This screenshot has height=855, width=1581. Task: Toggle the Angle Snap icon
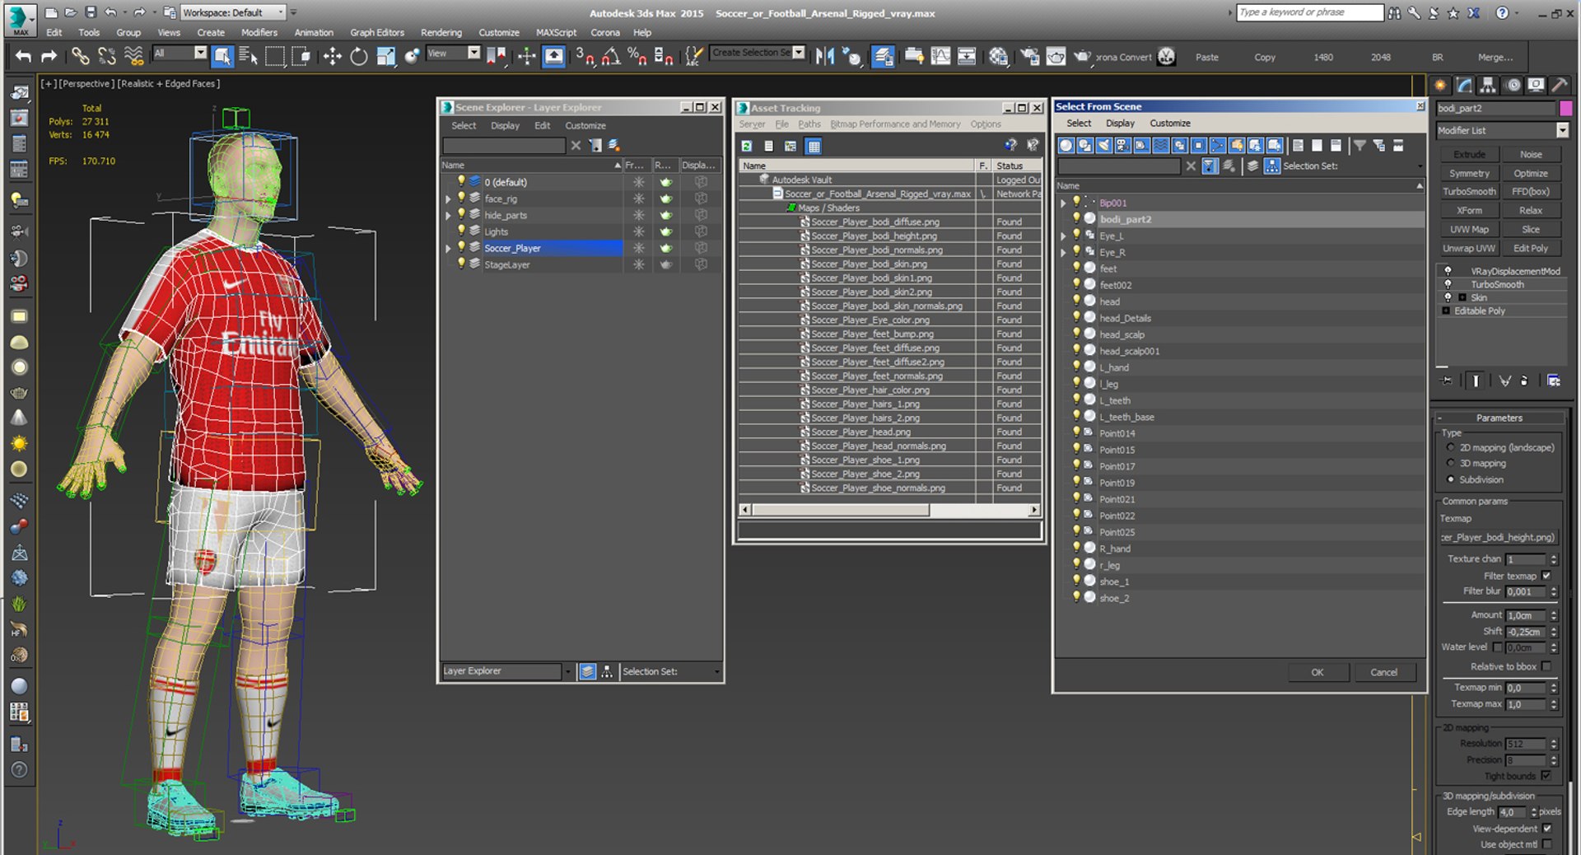click(x=611, y=56)
